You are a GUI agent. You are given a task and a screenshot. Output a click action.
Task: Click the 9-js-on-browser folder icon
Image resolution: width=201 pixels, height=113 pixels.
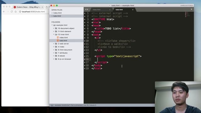pos(56,59)
